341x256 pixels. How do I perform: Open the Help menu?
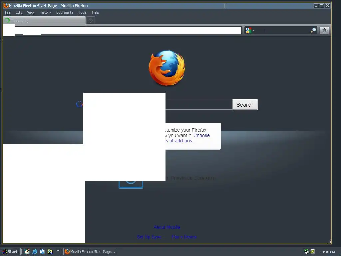[95, 12]
